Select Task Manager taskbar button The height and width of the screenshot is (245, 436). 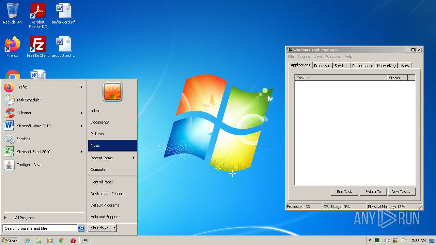pos(84,241)
